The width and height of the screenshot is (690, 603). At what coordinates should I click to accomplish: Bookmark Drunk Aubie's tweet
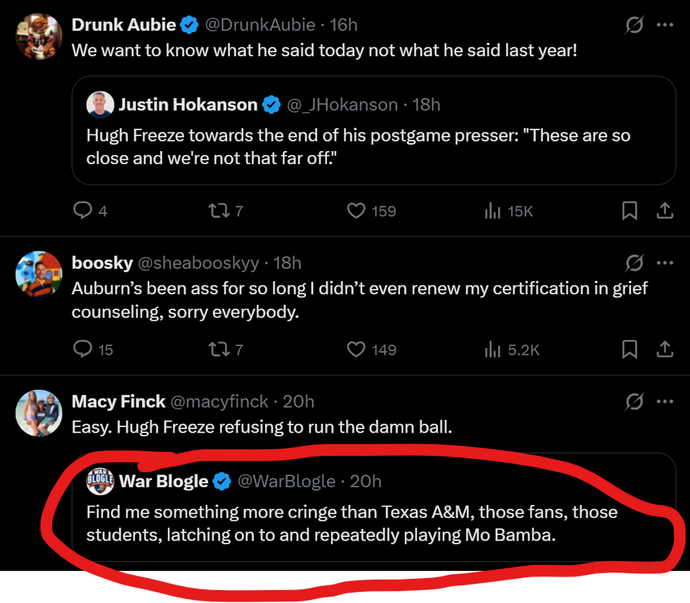(x=630, y=211)
